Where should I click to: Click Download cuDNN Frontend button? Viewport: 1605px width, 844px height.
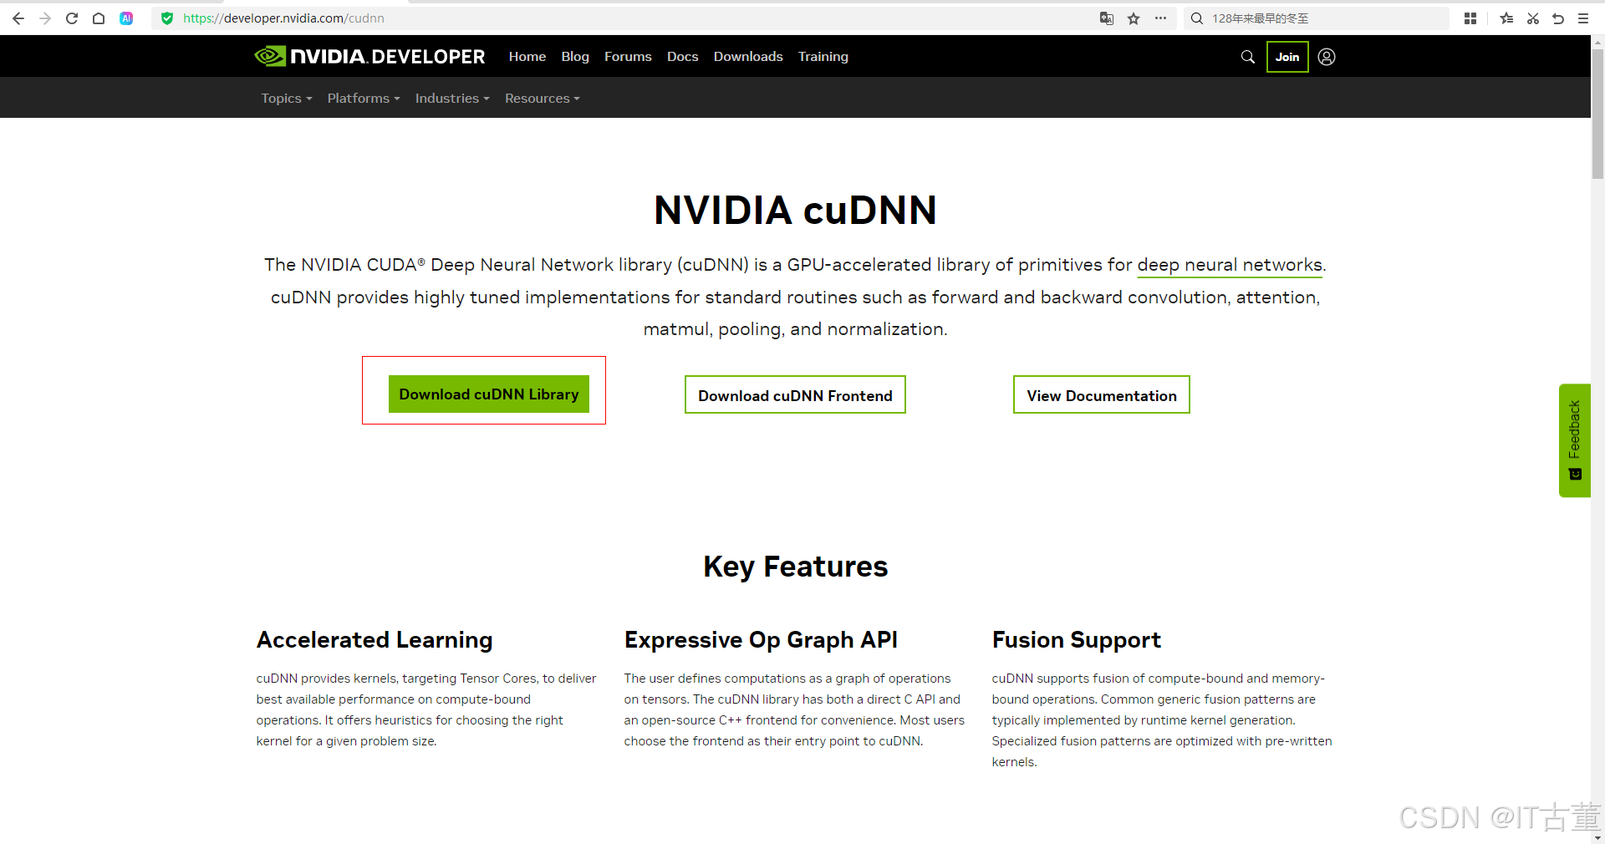point(795,395)
